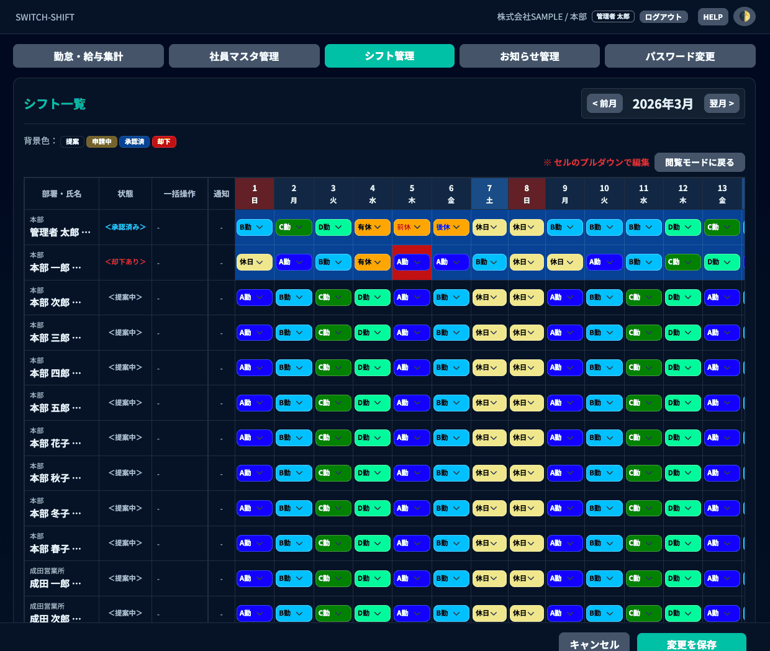Open the ellipsis beside 成田 一郎
Image resolution: width=770 pixels, height=651 pixels.
(76, 584)
